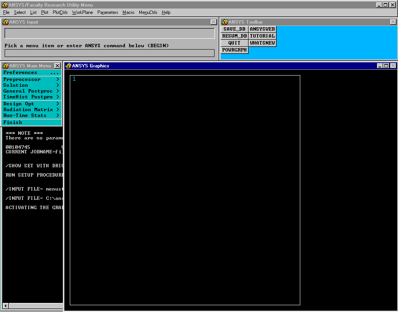Viewport: 398px width, 318px height.
Task: Click the "/SHOW SET WITH" output line
Action: [x=34, y=166]
